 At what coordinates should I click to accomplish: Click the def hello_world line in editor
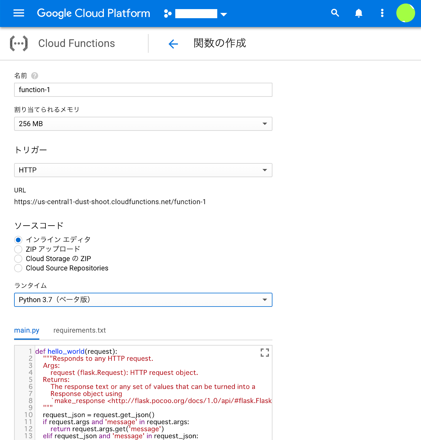click(76, 351)
